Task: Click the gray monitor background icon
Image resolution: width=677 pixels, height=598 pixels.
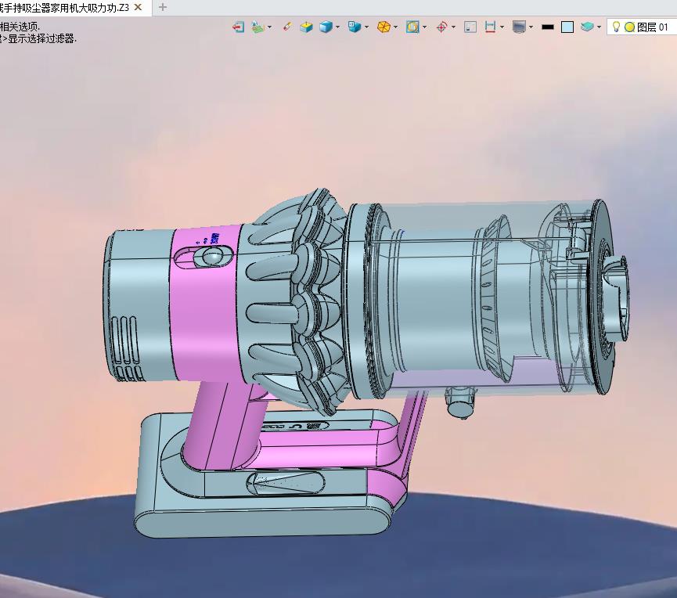Action: [519, 27]
